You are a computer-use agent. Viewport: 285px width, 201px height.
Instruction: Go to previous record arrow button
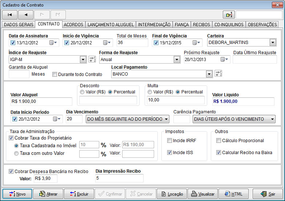[x=25, y=15]
